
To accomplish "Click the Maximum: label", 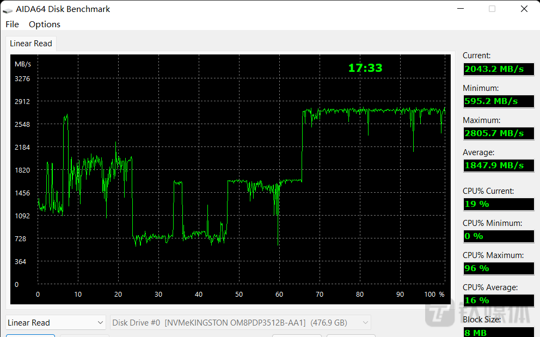I will tap(481, 120).
